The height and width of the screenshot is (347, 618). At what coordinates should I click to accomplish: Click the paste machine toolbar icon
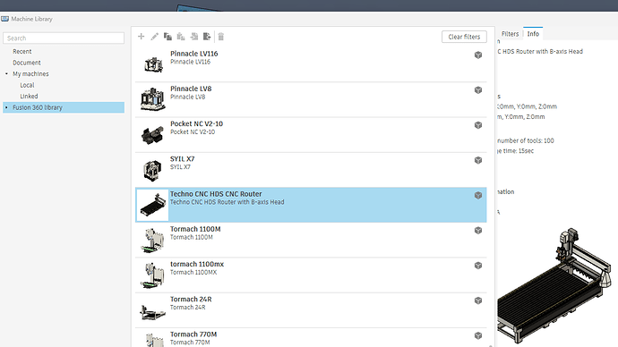click(x=181, y=37)
